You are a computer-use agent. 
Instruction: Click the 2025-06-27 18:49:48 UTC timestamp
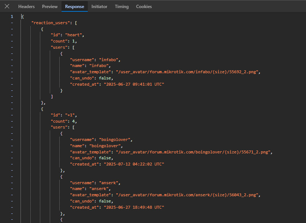[134, 207]
